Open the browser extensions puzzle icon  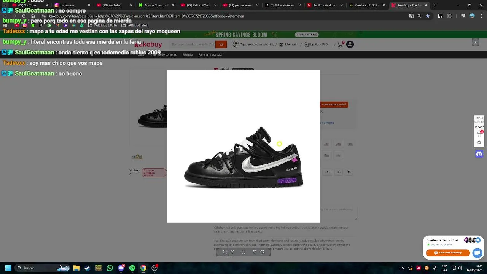449,16
